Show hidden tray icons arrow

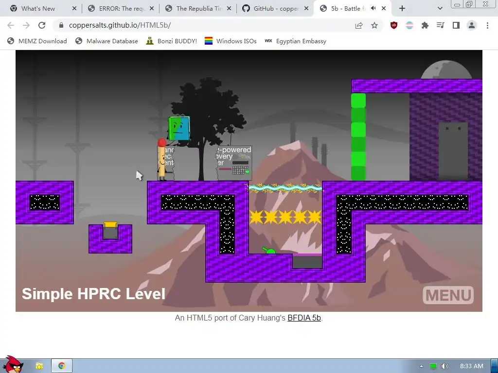pos(421,366)
